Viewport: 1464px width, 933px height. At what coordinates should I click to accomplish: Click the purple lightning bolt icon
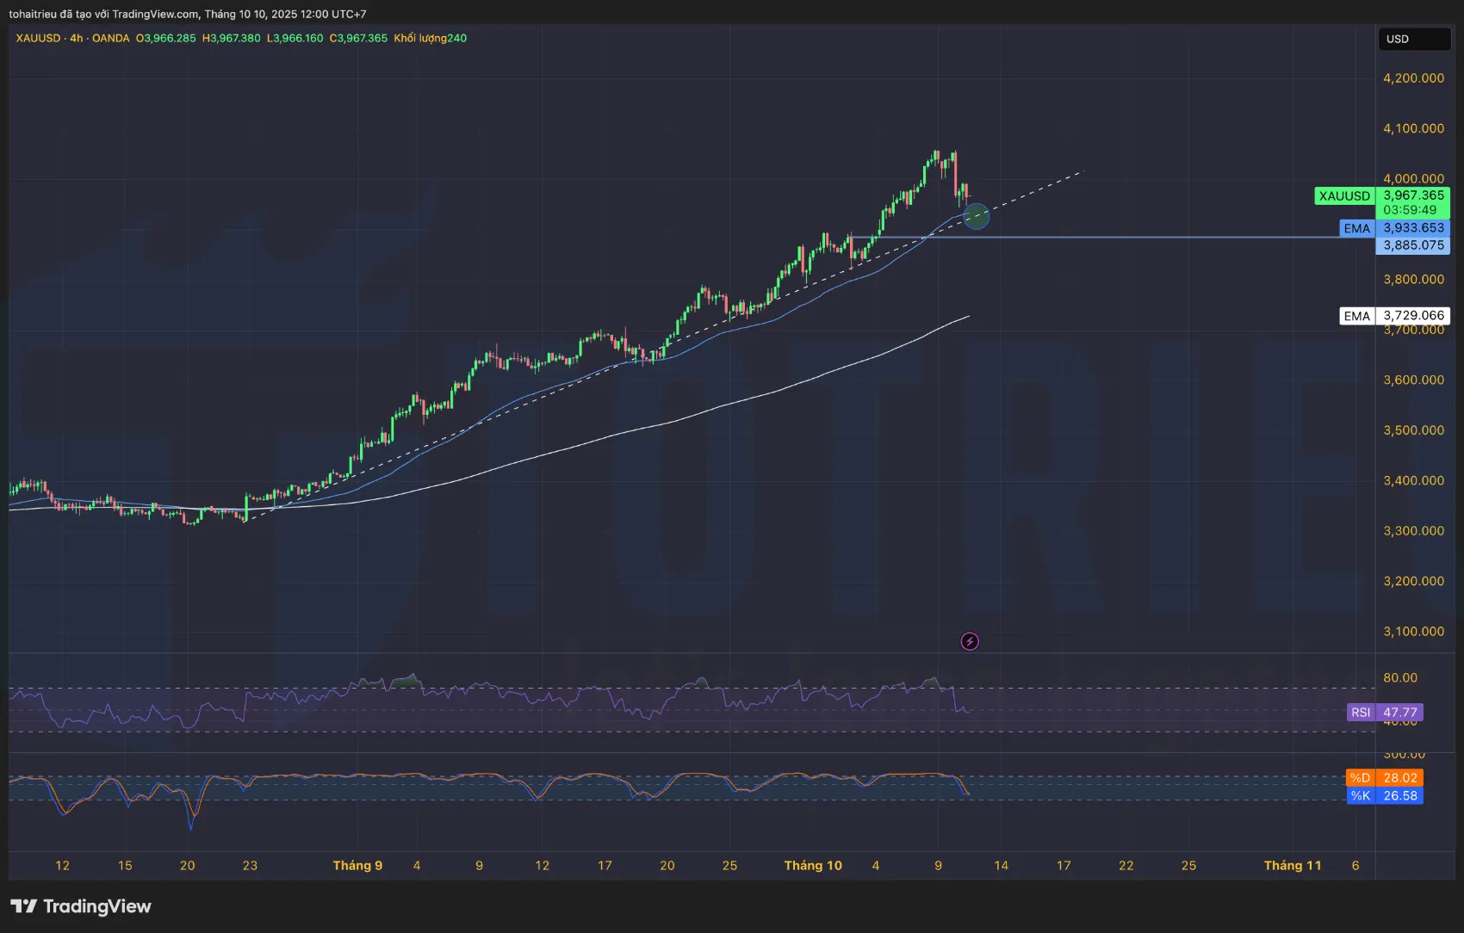click(970, 641)
